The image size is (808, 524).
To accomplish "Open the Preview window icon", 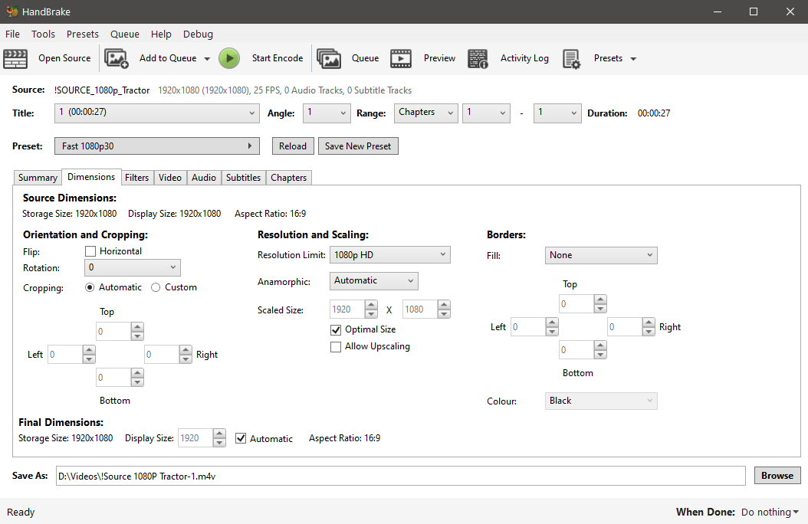I will coord(401,58).
